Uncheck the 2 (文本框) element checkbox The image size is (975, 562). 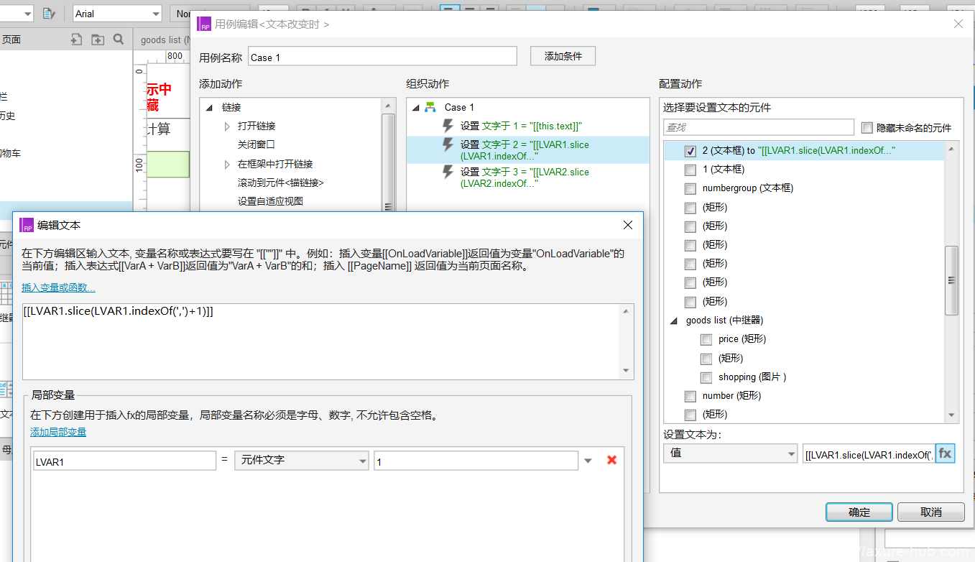[x=690, y=151]
